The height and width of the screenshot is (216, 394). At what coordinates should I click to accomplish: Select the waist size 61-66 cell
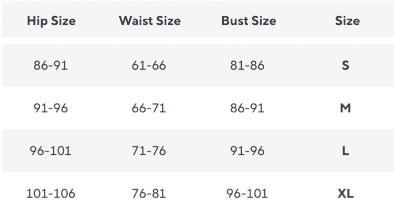[x=149, y=65]
